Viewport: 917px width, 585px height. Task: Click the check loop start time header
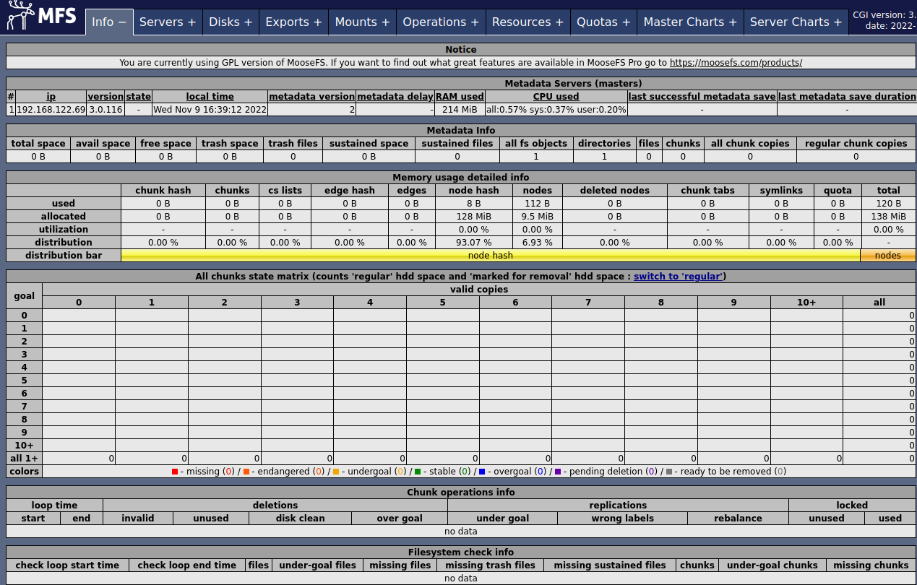[x=67, y=565]
